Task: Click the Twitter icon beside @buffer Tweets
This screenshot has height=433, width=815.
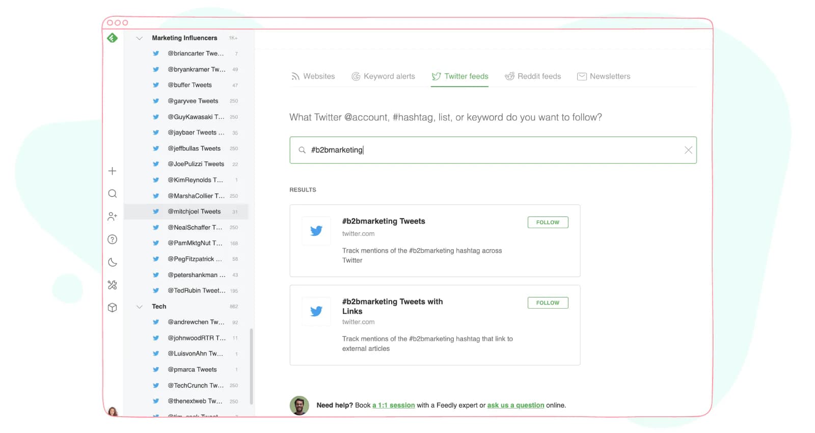Action: point(156,85)
